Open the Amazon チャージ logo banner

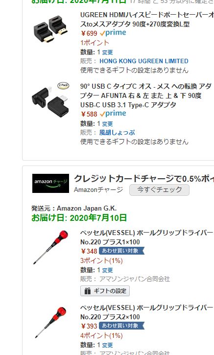point(50,184)
